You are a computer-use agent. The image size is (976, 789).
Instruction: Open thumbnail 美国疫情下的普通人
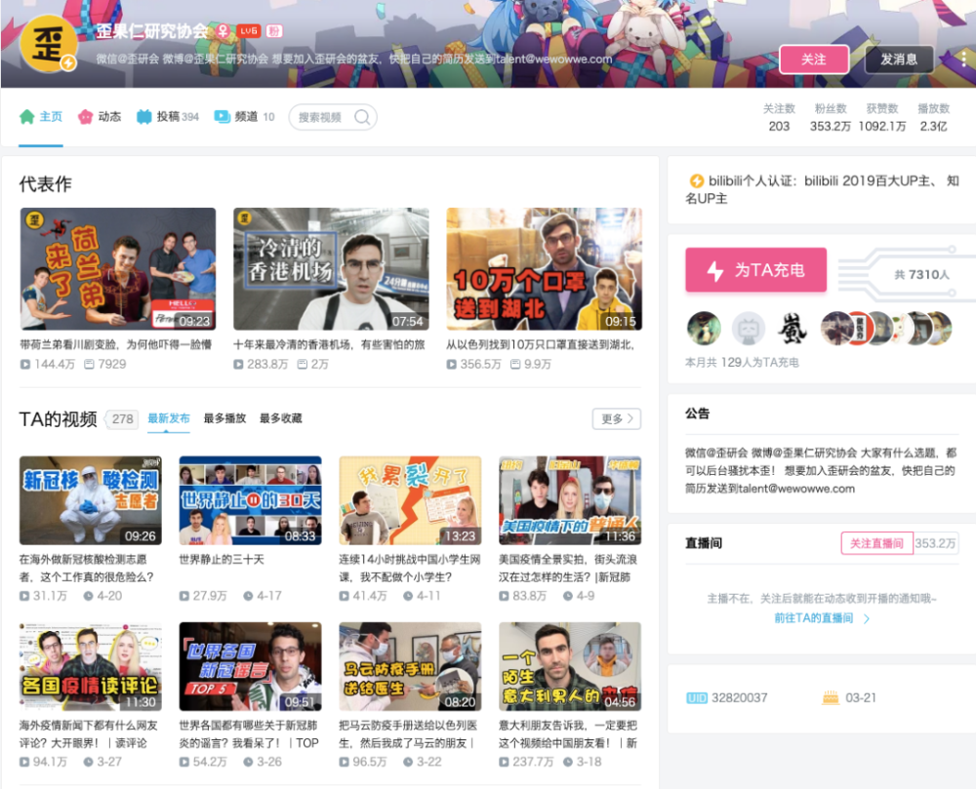[x=570, y=500]
